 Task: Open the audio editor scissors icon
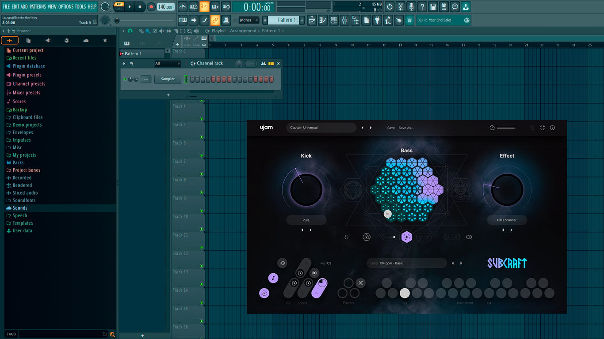tap(401, 7)
